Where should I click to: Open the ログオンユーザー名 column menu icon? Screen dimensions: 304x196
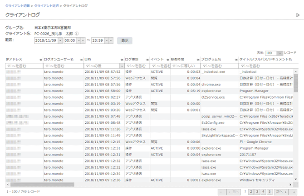click(x=81, y=60)
